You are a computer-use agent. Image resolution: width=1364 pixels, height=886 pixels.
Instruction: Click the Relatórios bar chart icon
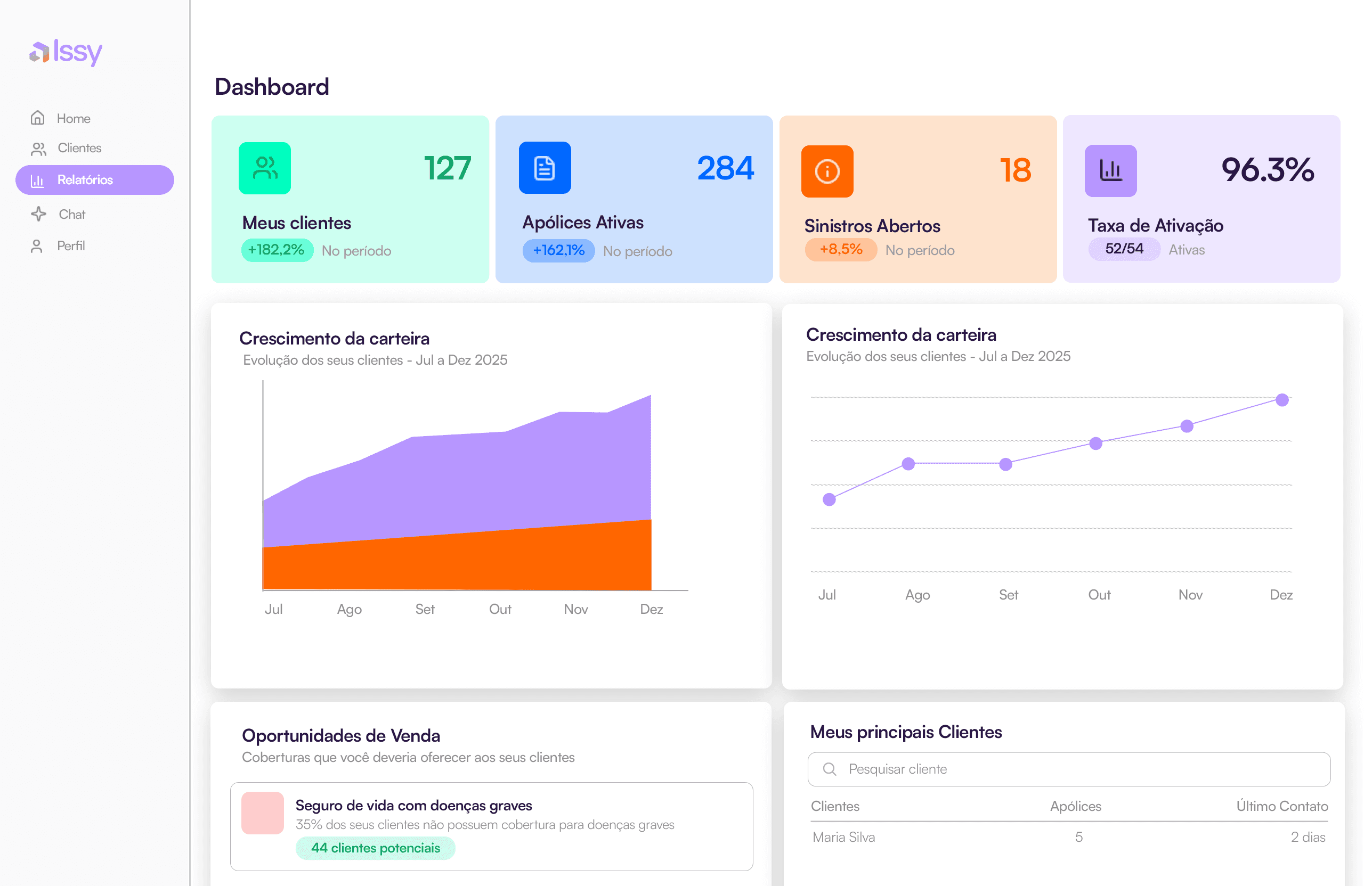point(37,180)
